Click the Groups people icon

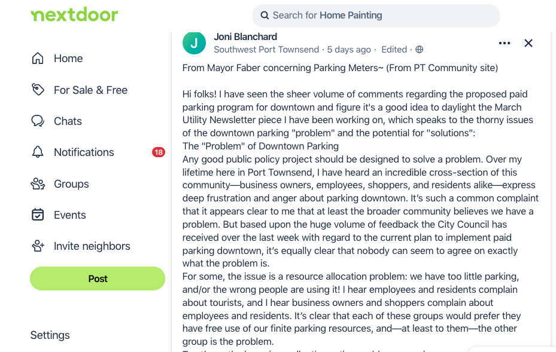(x=38, y=184)
